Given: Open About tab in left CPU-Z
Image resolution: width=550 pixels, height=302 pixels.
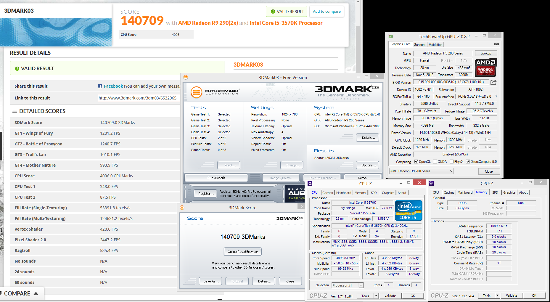Looking at the screenshot, I should click(x=402, y=193).
